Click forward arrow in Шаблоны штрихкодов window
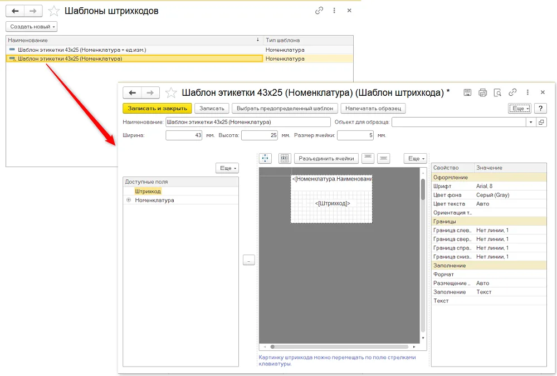The height and width of the screenshot is (376, 557). pyautogui.click(x=33, y=11)
